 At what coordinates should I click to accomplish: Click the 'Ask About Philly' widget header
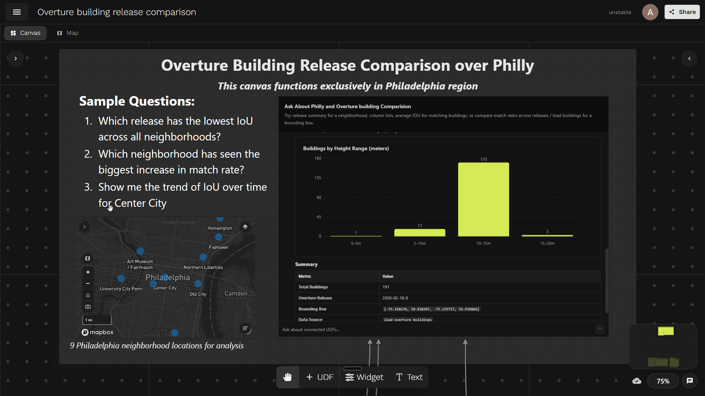click(x=348, y=106)
